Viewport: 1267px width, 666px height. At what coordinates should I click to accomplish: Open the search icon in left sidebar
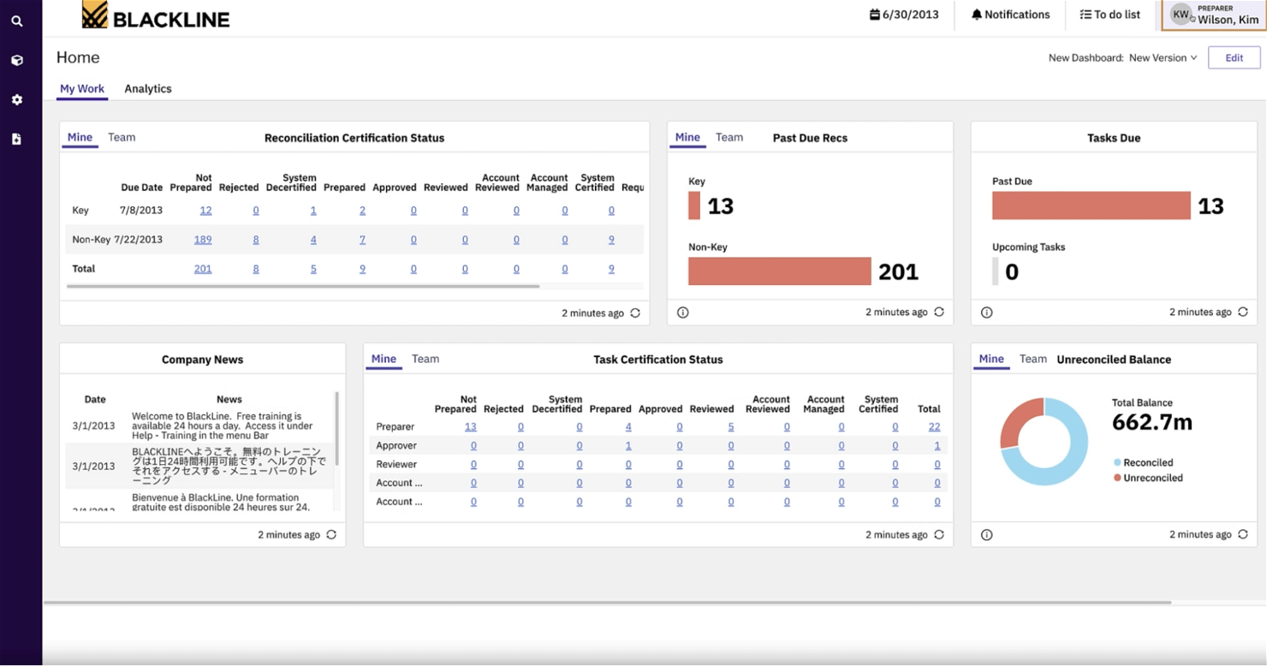(x=17, y=21)
